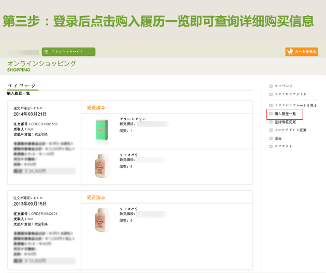Open メールアドレス変更 in the sidebar
The image size is (326, 273).
(x=290, y=130)
